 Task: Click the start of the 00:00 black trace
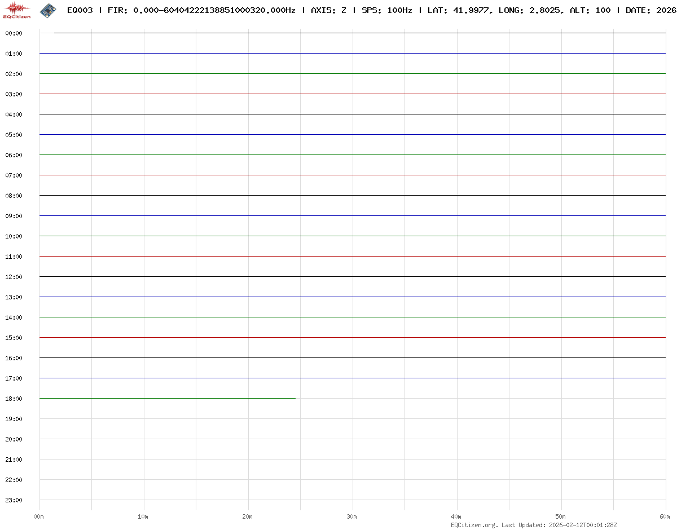[x=55, y=33]
